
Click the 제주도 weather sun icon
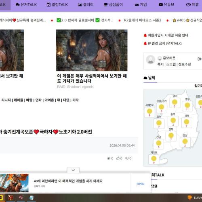point(154,158)
